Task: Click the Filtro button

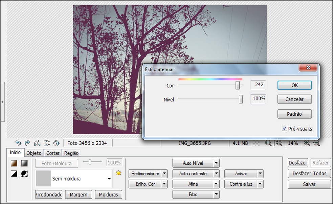Action: coord(193,194)
